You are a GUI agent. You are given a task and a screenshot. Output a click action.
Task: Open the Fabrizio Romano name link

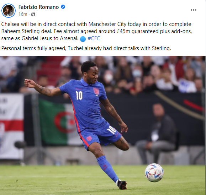(x=38, y=7)
